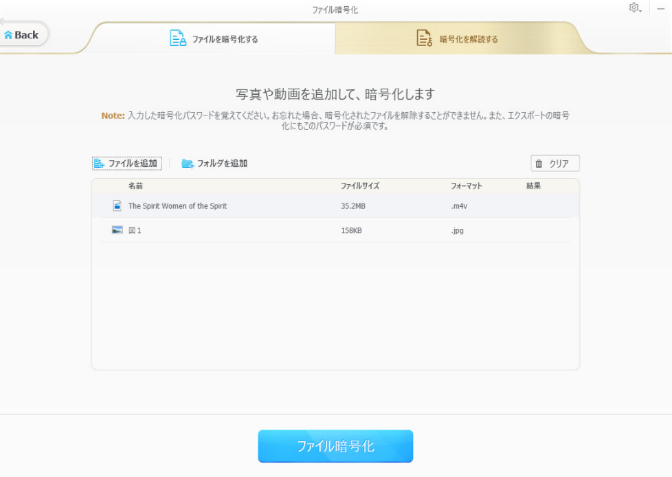
Task: Start encryption with the ファイル暗号化 button
Action: 335,446
